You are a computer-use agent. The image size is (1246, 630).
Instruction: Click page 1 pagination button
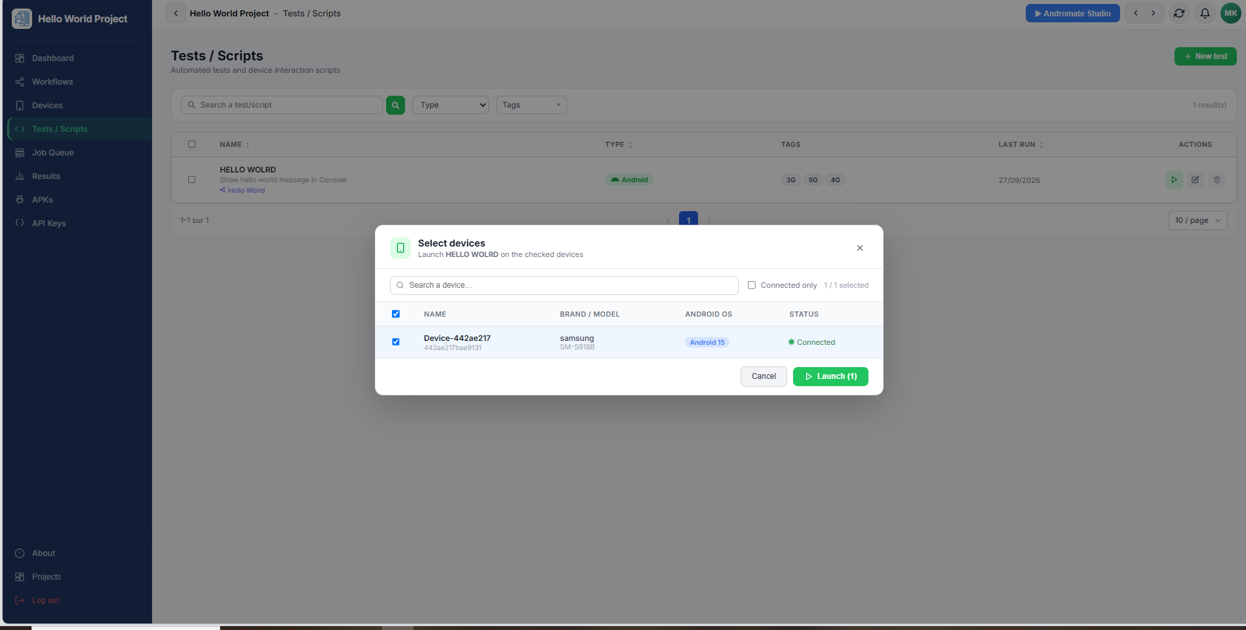coord(688,220)
